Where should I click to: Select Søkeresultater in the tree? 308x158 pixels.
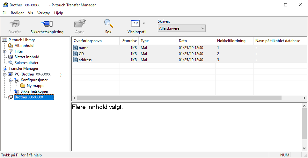click(x=26, y=63)
